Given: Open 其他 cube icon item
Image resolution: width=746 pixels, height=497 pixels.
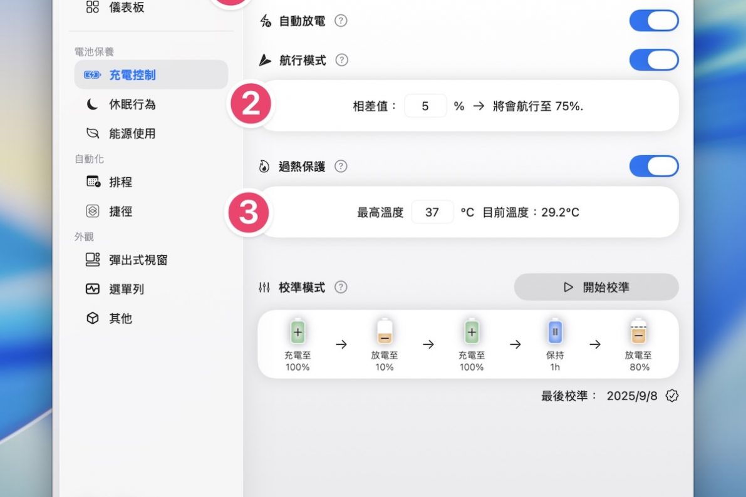Looking at the screenshot, I should (x=93, y=319).
